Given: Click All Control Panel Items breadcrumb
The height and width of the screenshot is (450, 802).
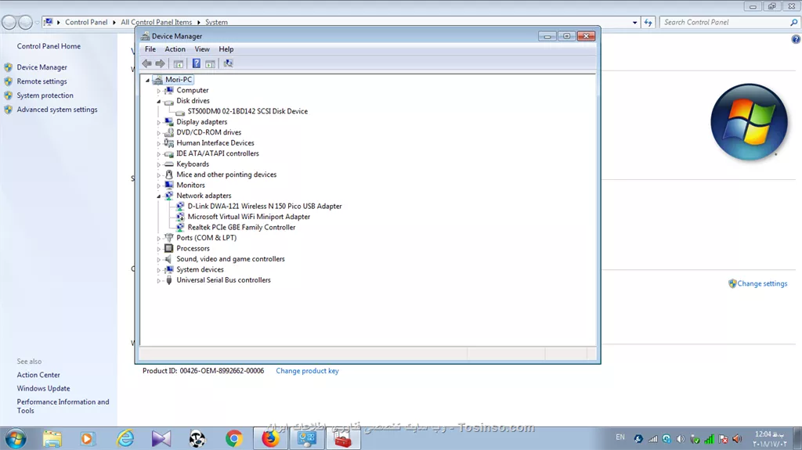Looking at the screenshot, I should [x=156, y=23].
